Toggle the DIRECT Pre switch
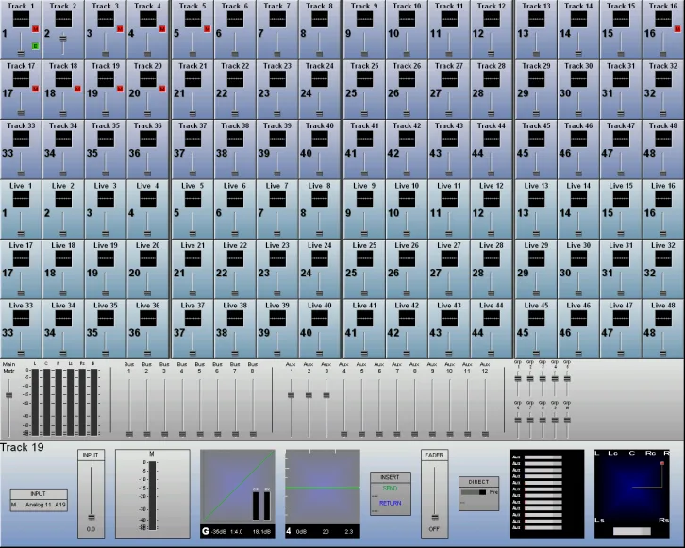The width and height of the screenshot is (685, 548). [474, 492]
